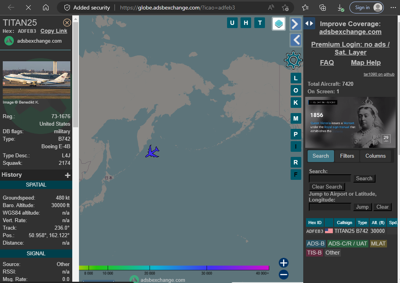Click the R map button
Image resolution: width=400 pixels, height=283 pixels.
(x=296, y=162)
